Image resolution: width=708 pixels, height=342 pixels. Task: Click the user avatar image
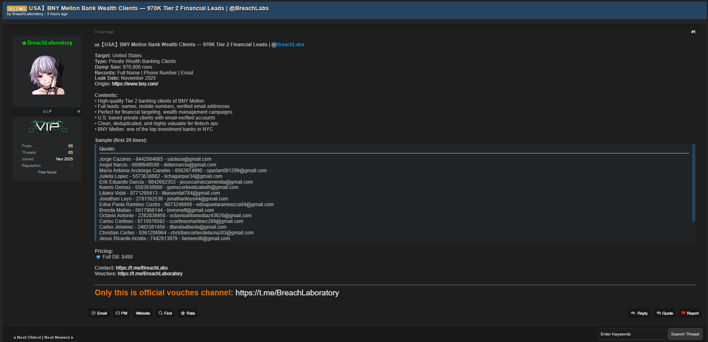pos(47,75)
